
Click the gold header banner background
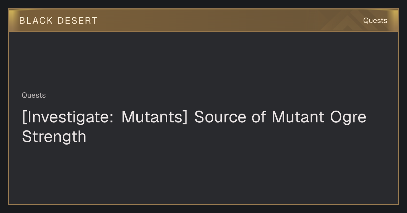pyautogui.click(x=203, y=20)
